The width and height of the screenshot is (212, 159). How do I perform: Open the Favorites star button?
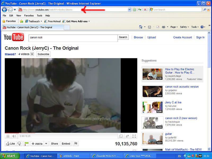(9, 21)
